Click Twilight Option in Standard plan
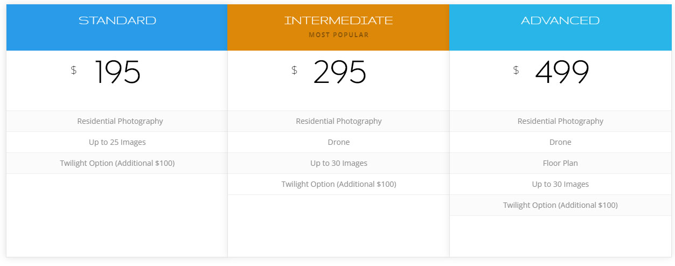This screenshot has height=266, width=675. tap(117, 163)
